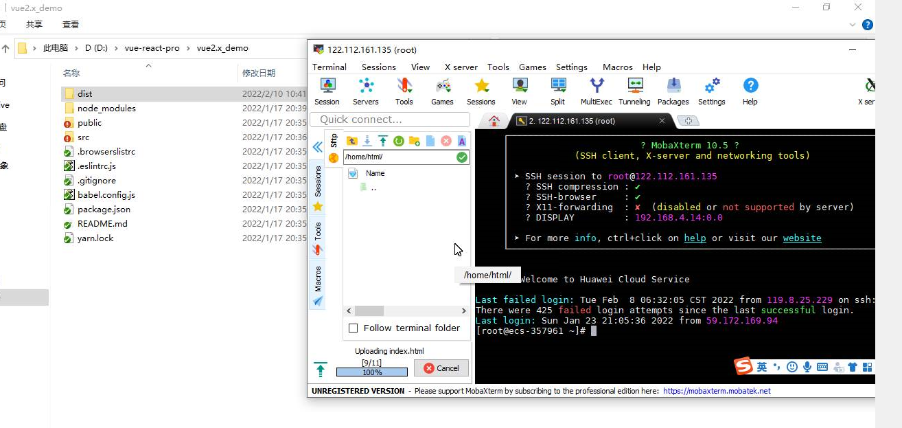
Task: Click the Quick connect search field
Action: (390, 120)
